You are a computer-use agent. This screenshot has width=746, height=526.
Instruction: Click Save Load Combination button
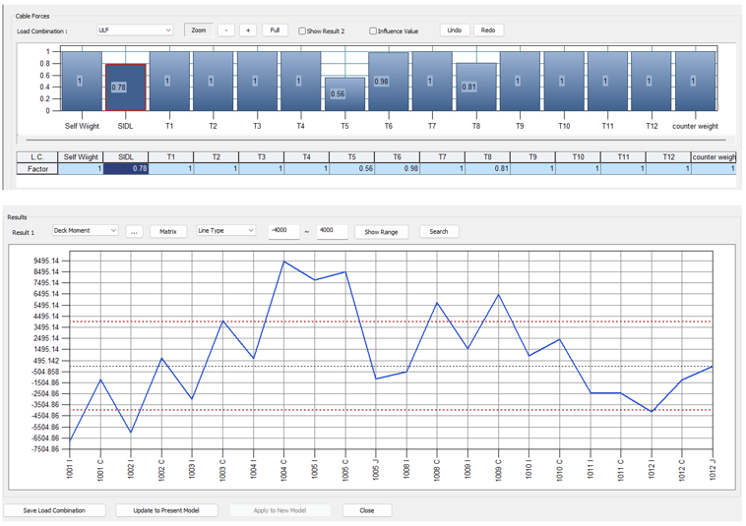point(54,510)
